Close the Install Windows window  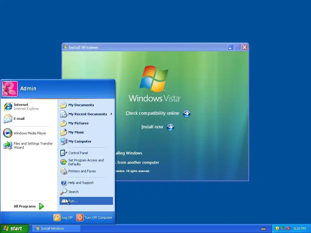[x=244, y=47]
